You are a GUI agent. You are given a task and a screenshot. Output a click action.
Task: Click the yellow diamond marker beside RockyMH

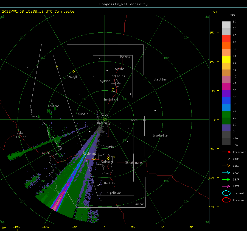click(x=73, y=72)
